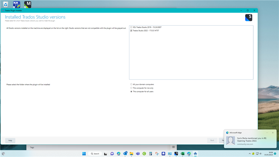Open Calculator from the taskbar
The image size is (279, 157).
[150, 154]
